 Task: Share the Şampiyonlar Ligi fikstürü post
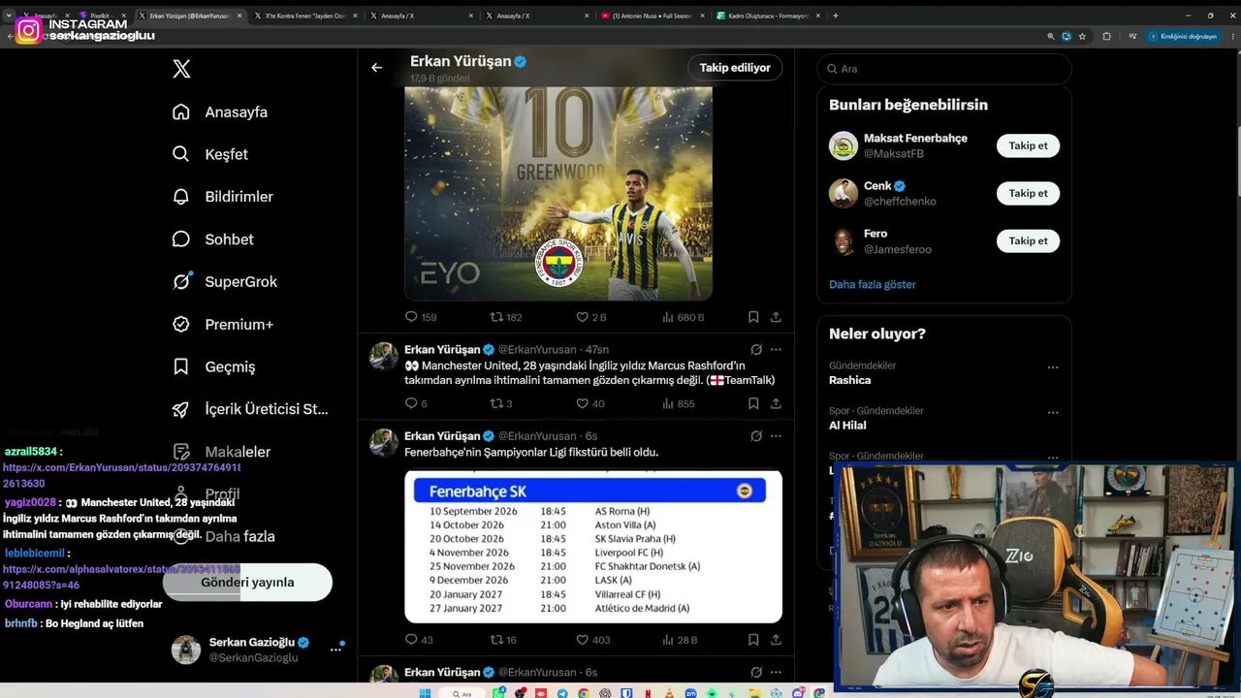point(776,640)
